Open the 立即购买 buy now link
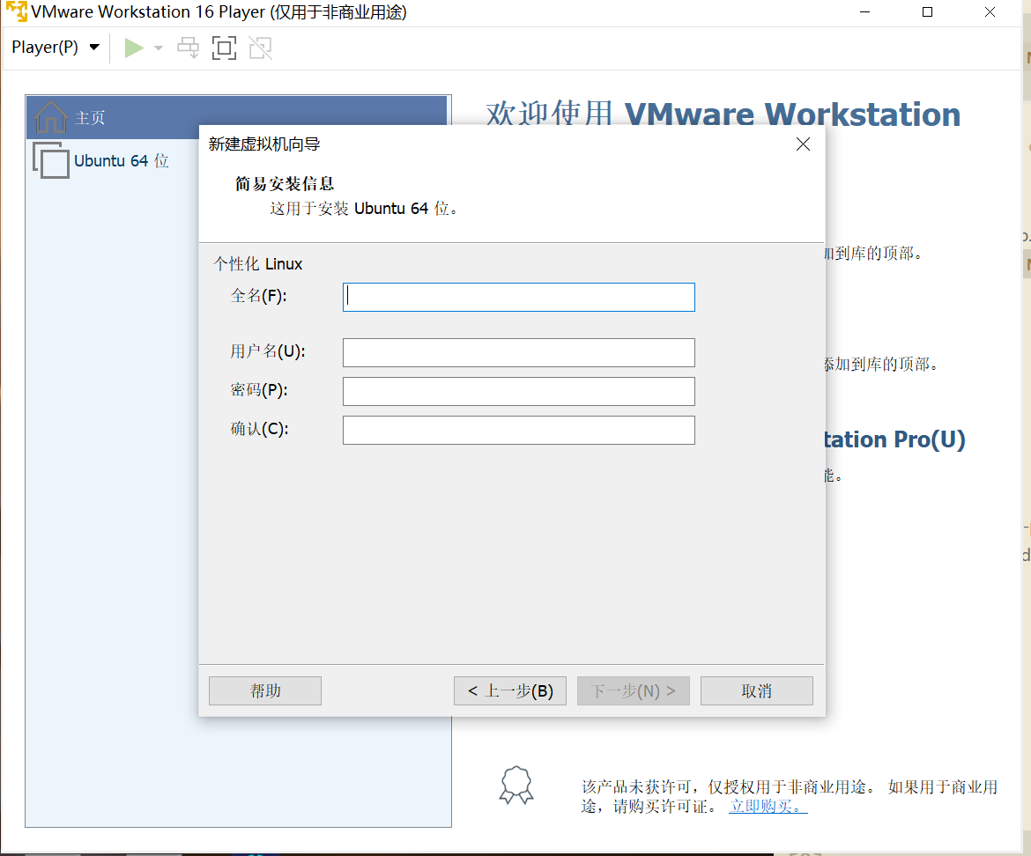The width and height of the screenshot is (1031, 856). (x=768, y=806)
